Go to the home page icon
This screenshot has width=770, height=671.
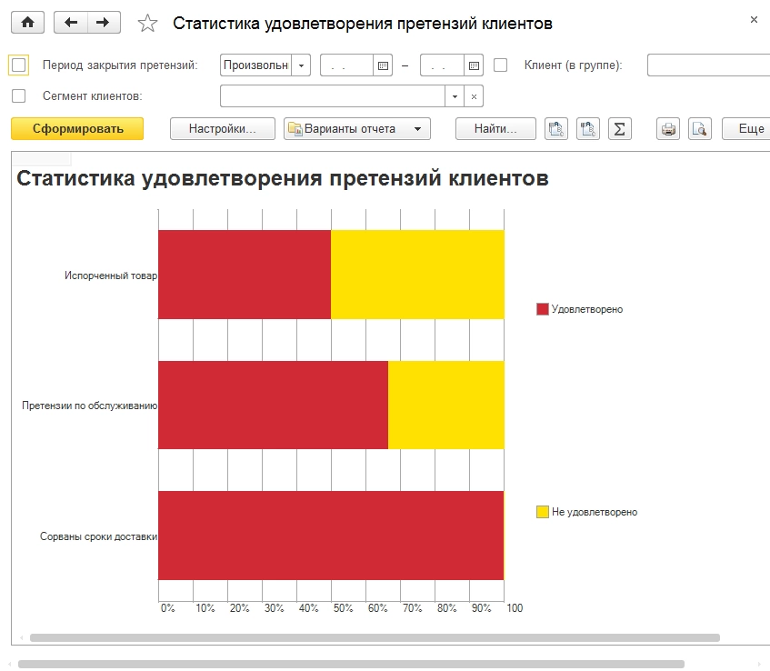tap(28, 23)
